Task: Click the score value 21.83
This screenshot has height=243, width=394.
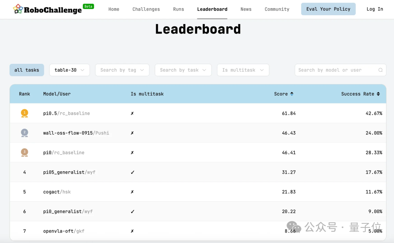Action: click(289, 192)
